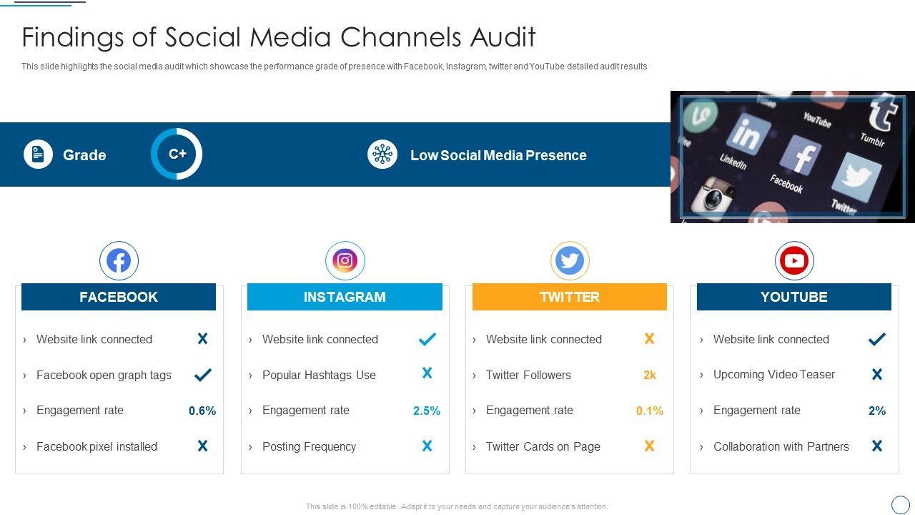Viewport: 915px width, 515px height.
Task: Click the Instagram logo icon
Action: pos(345,261)
